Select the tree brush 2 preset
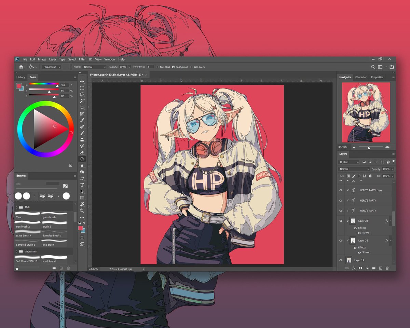The image size is (410, 328). click(x=27, y=224)
